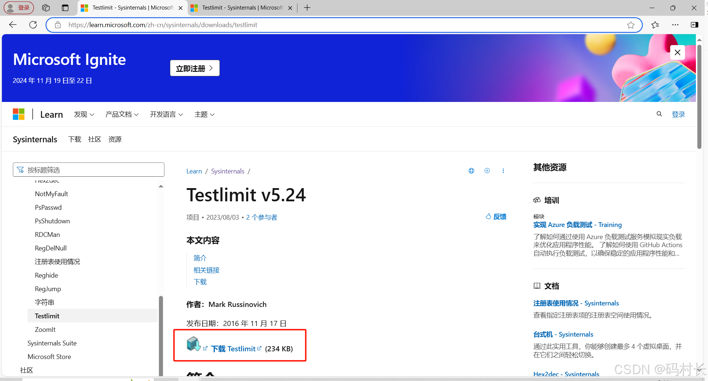
Task: Open 注册表使用情况 - Sysinternals document link
Action: [576, 303]
